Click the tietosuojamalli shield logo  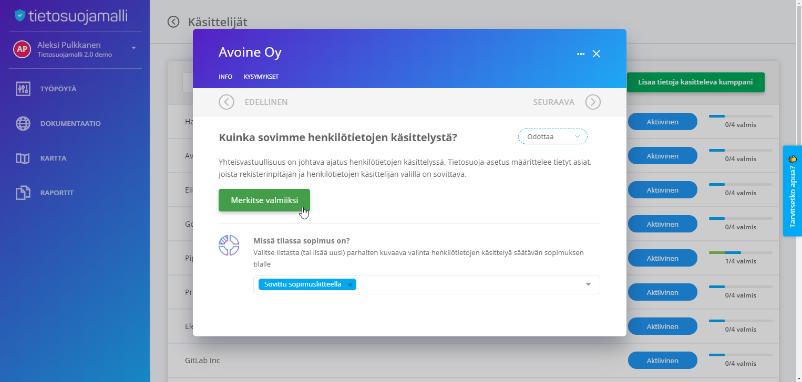coord(20,15)
